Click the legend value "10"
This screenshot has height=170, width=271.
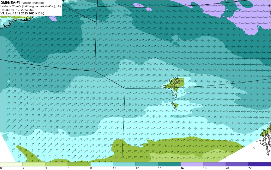[115, 168]
